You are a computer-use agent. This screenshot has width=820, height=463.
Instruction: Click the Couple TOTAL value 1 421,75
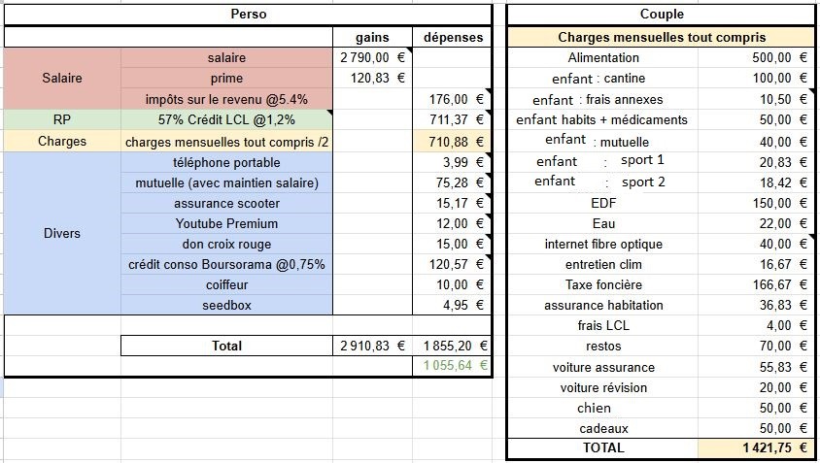tap(756, 448)
